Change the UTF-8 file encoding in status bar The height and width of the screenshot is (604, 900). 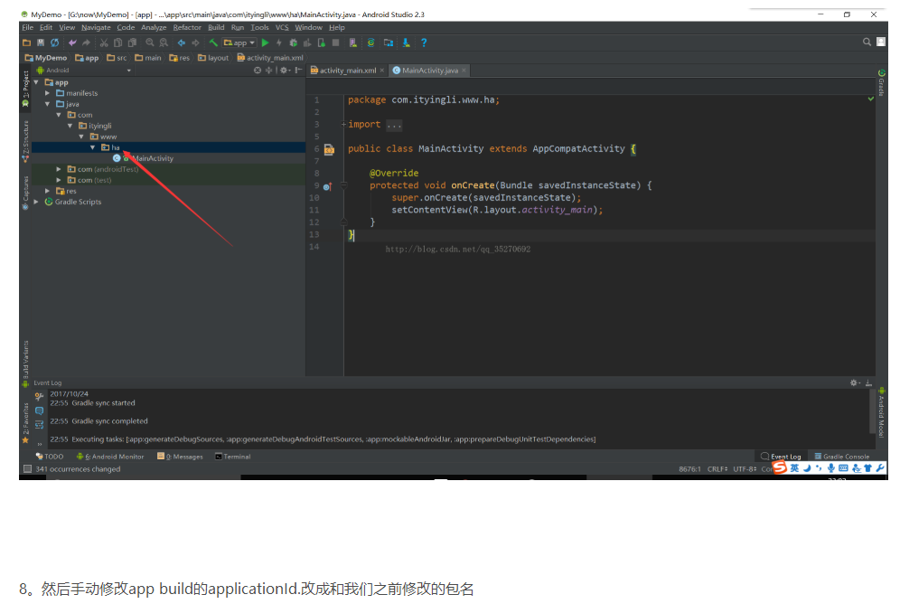pyautogui.click(x=745, y=469)
